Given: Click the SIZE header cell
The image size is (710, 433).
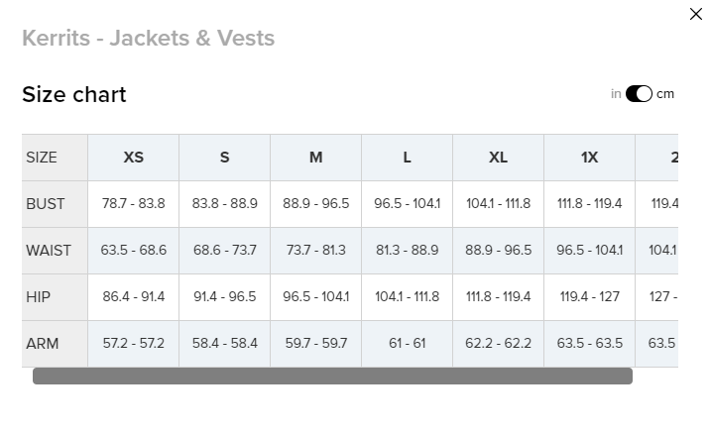Looking at the screenshot, I should [42, 158].
